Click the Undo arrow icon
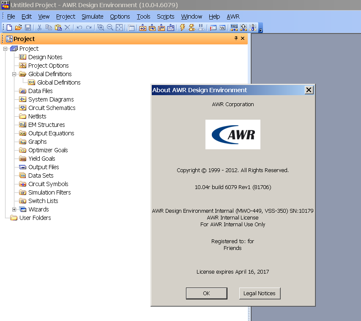The width and height of the screenshot is (361, 321). (79, 27)
